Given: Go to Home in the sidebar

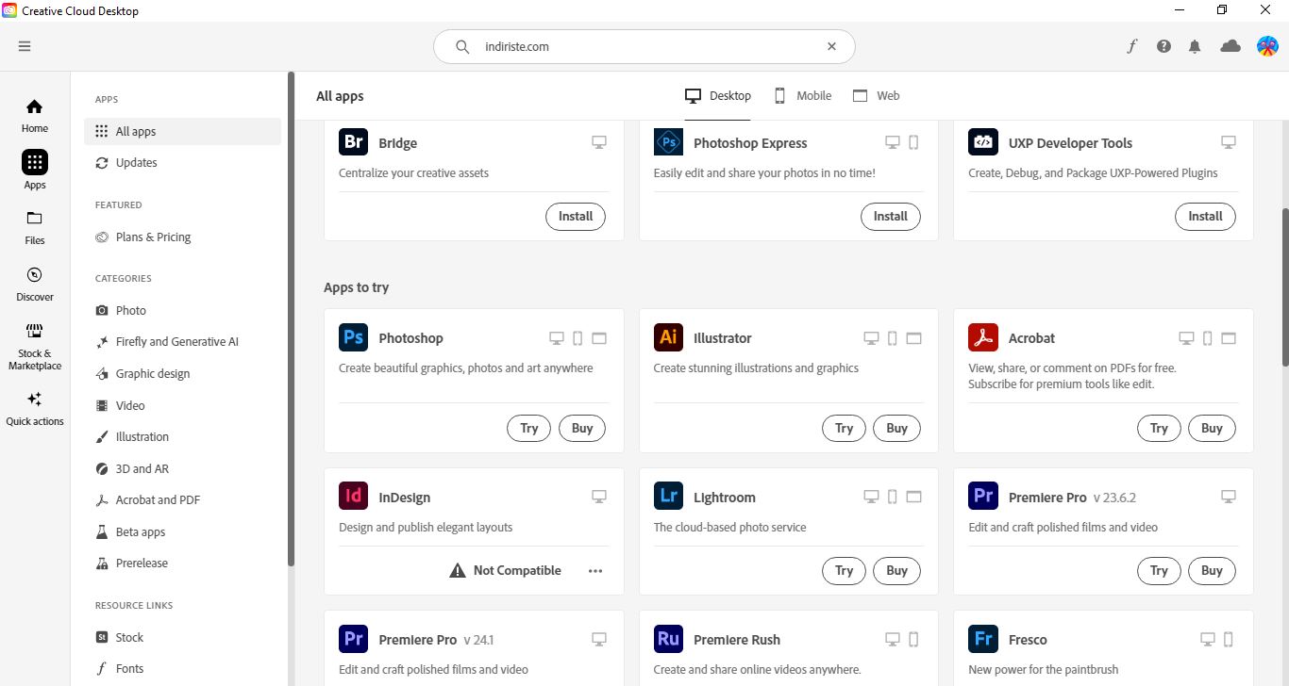Looking at the screenshot, I should [35, 115].
